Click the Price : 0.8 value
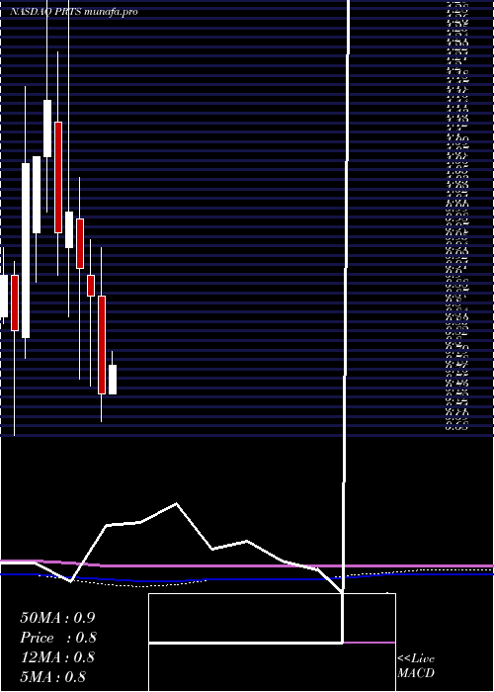The image size is (494, 692). point(58,638)
